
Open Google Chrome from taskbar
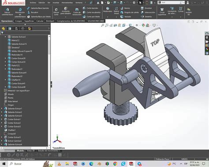115,163
